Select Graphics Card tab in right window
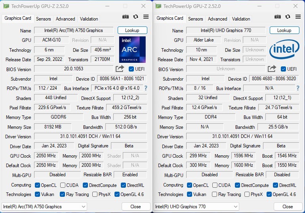The height and width of the screenshot is (213, 305). coord(170,18)
